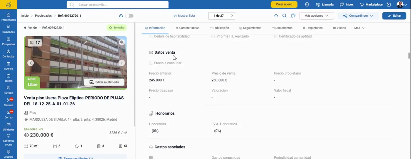Viewport: 411px width, 159px height.
Task: Click the eye visibility icon
Action: click(121, 16)
